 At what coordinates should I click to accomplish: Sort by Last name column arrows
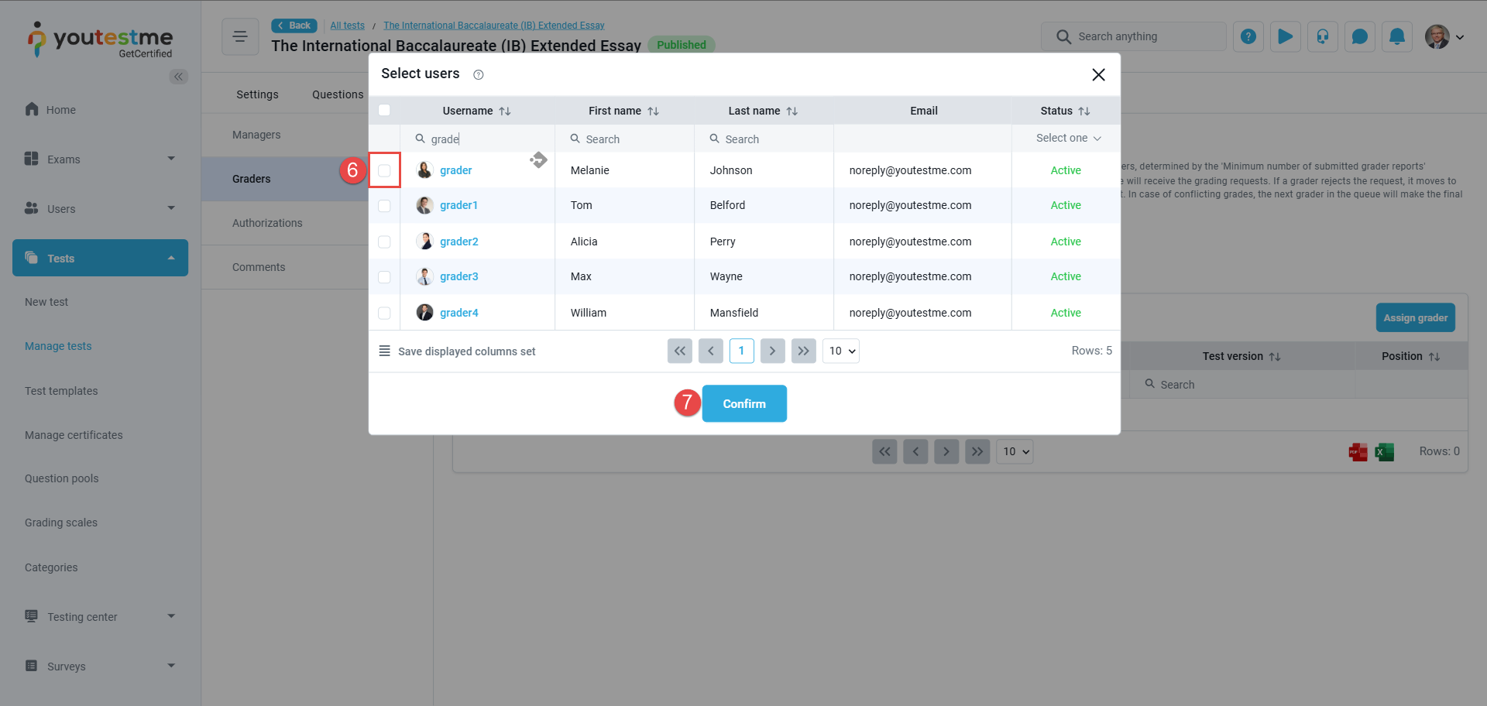tap(792, 111)
